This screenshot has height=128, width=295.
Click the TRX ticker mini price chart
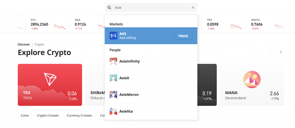coord(236,27)
